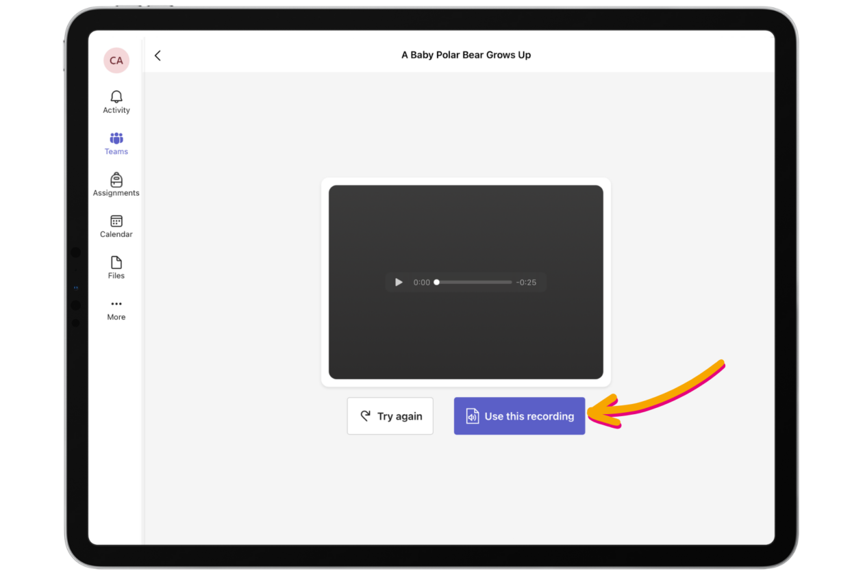
Task: Click the audio file icon on purple button
Action: (x=472, y=416)
